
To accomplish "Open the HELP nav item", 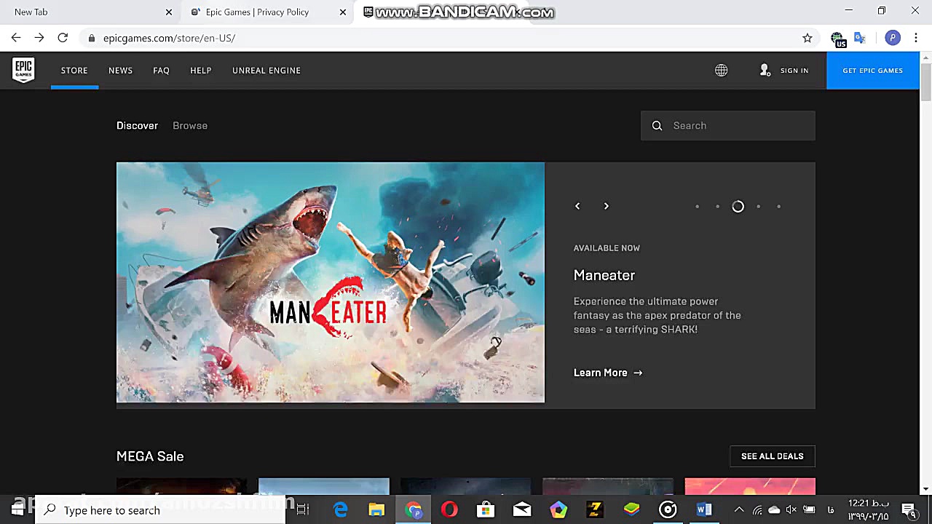I will pyautogui.click(x=200, y=71).
